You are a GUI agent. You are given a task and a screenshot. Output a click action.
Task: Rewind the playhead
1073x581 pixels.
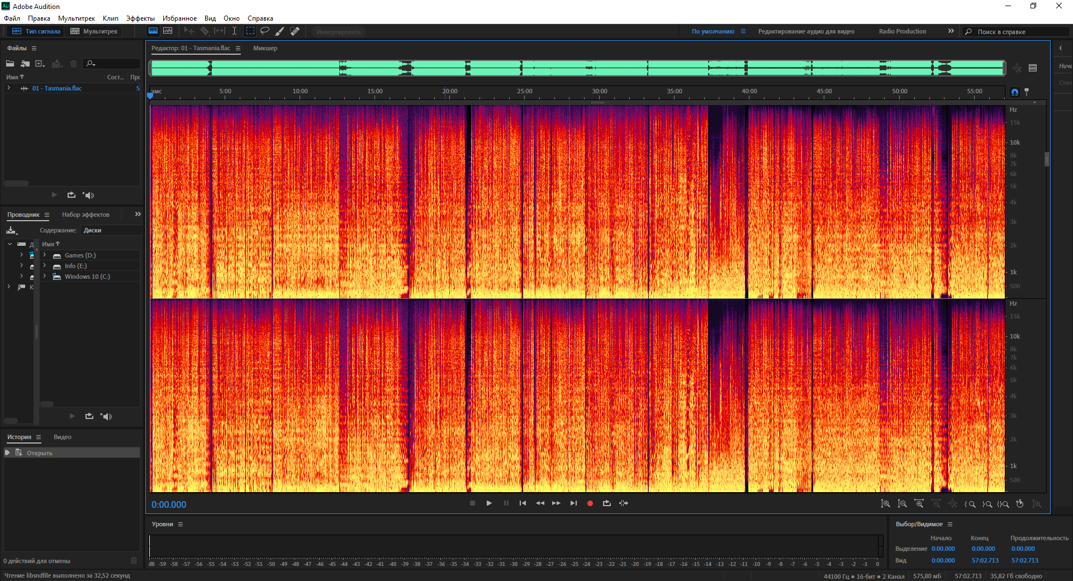click(x=540, y=503)
